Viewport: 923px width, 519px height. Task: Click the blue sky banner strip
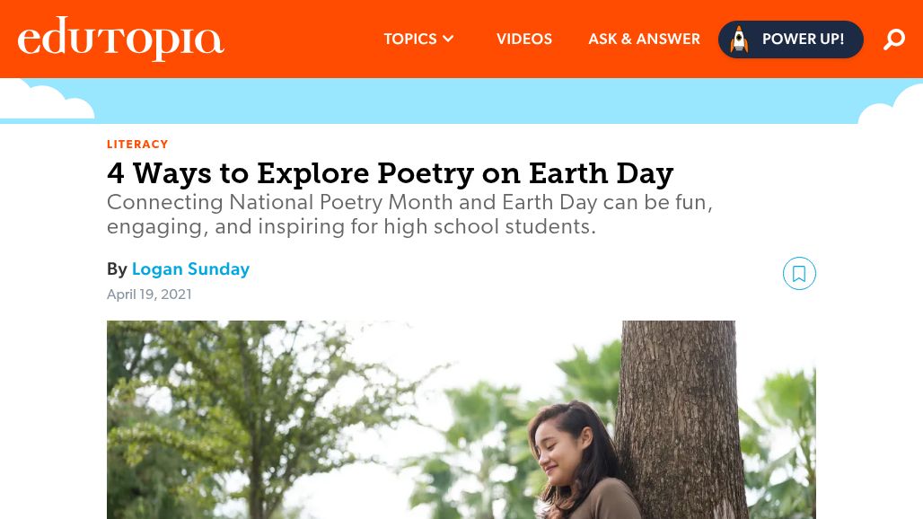point(467,101)
